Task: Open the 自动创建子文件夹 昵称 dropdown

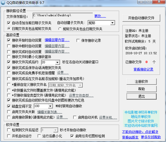Action: (x=112, y=23)
